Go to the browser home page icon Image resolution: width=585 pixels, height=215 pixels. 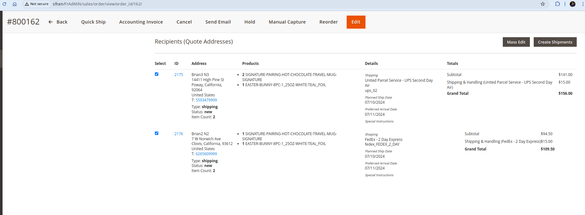pos(15,4)
